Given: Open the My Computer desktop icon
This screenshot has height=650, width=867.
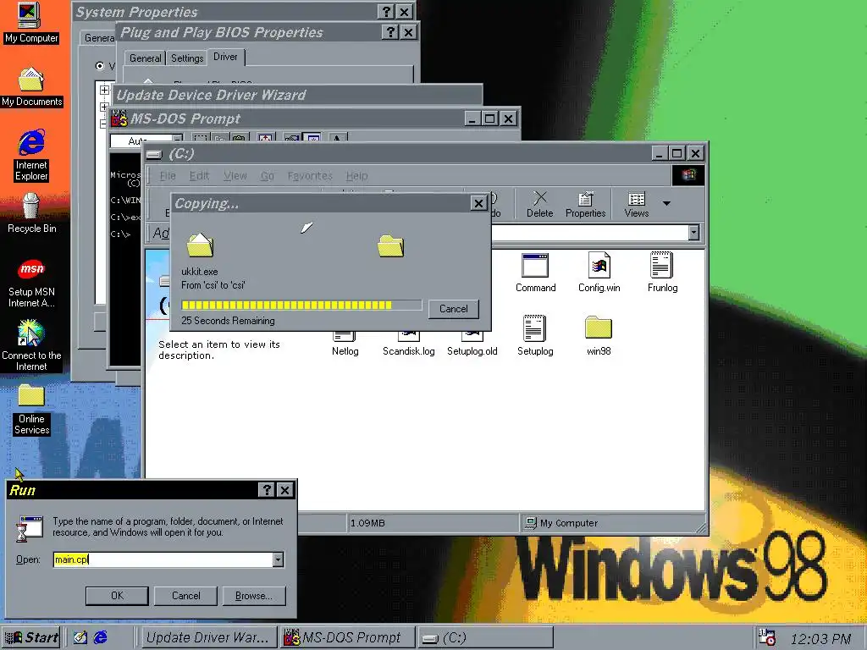Looking at the screenshot, I should pyautogui.click(x=30, y=22).
